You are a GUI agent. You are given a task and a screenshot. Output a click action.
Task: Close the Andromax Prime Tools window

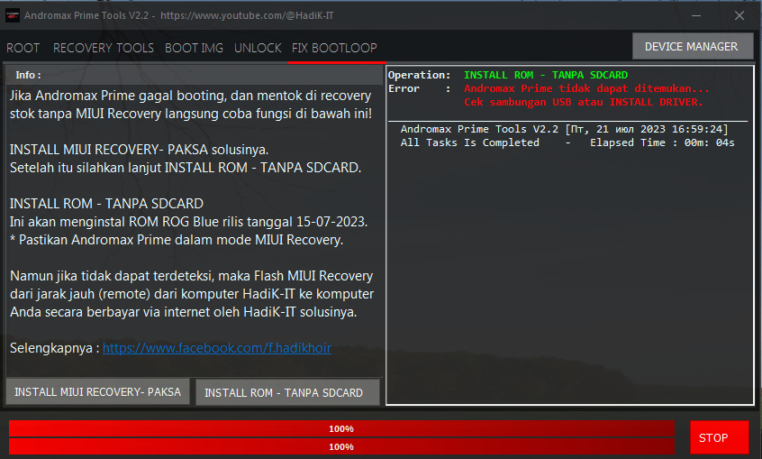click(739, 15)
